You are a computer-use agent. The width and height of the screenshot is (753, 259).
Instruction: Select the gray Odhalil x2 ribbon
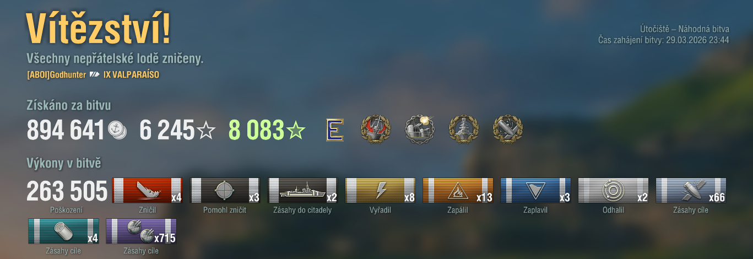click(613, 191)
